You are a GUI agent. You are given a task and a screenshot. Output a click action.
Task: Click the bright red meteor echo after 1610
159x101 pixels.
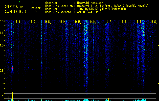pos(13,68)
